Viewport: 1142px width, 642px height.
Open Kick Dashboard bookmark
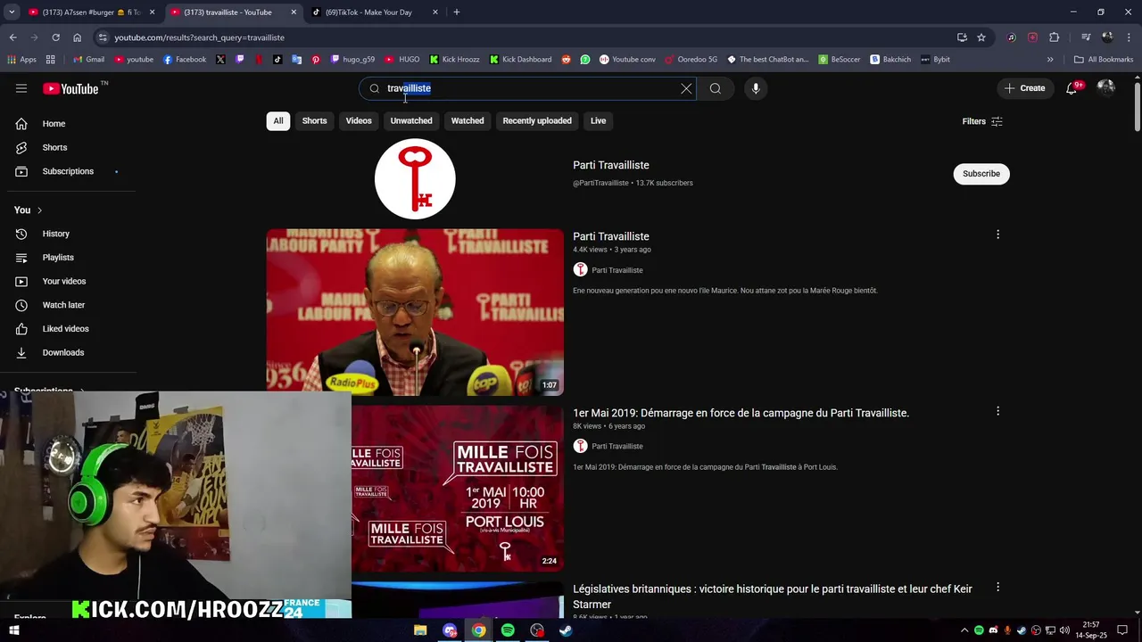(x=520, y=60)
